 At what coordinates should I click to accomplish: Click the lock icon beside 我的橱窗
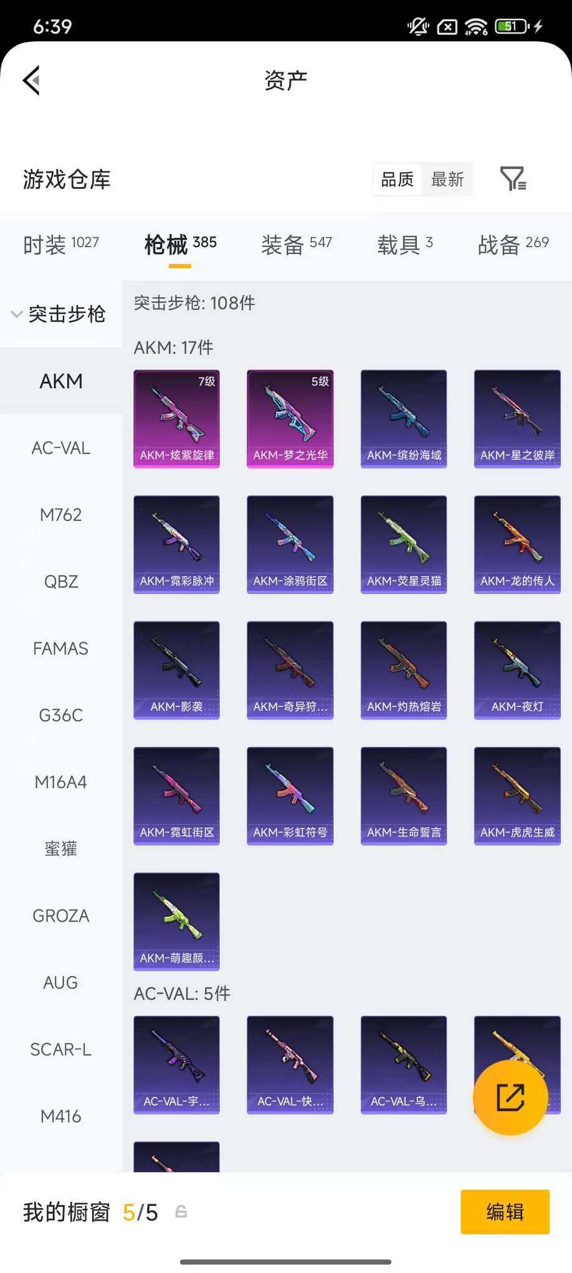(181, 1212)
